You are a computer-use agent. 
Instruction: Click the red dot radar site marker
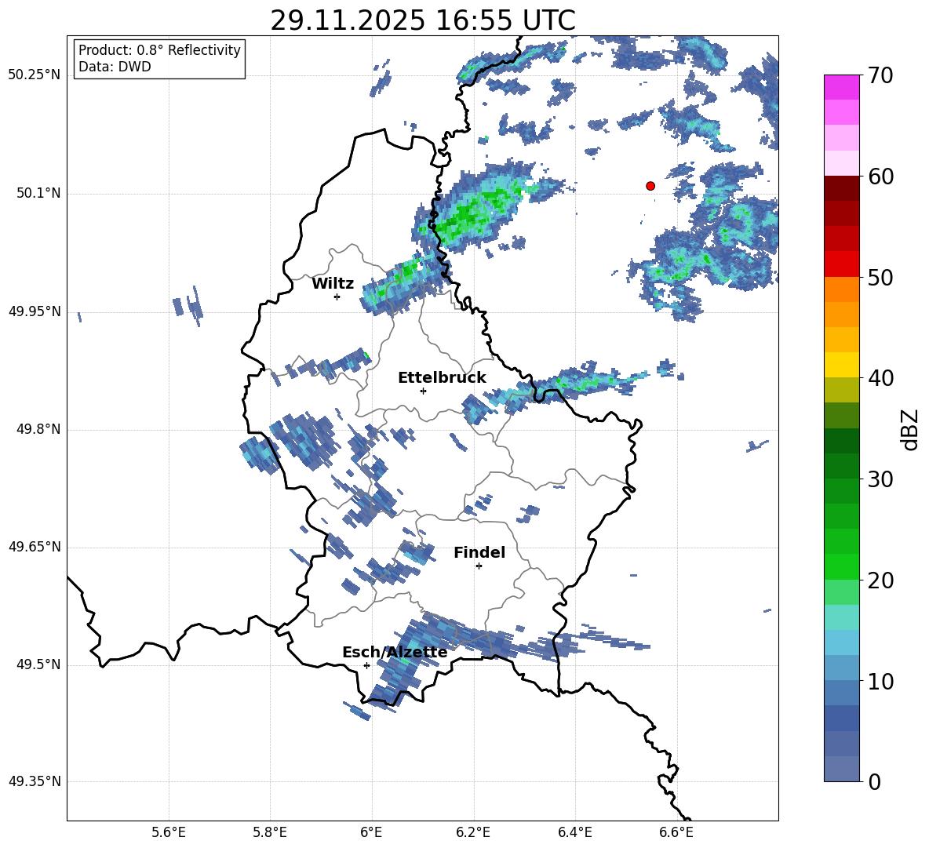point(650,186)
